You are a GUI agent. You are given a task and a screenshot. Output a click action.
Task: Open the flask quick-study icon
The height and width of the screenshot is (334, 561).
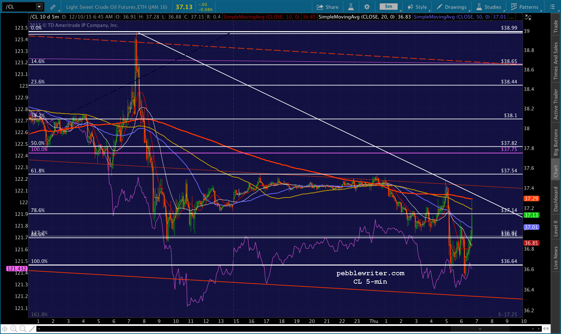351,7
